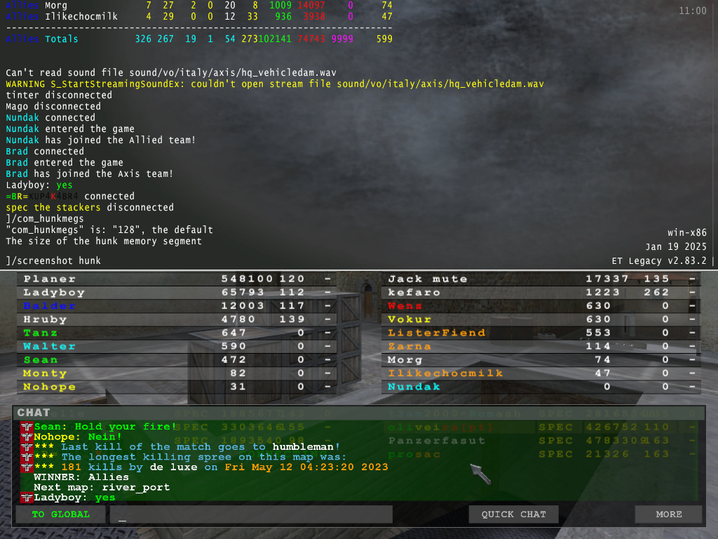
Task: Click the icon beside '181 kills by de luxe'
Action: click(27, 467)
